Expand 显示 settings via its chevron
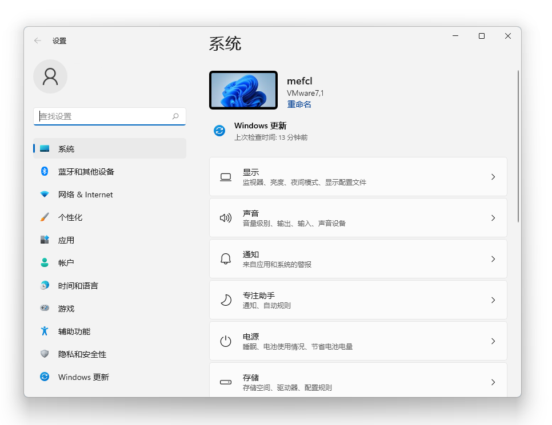 [x=493, y=177]
